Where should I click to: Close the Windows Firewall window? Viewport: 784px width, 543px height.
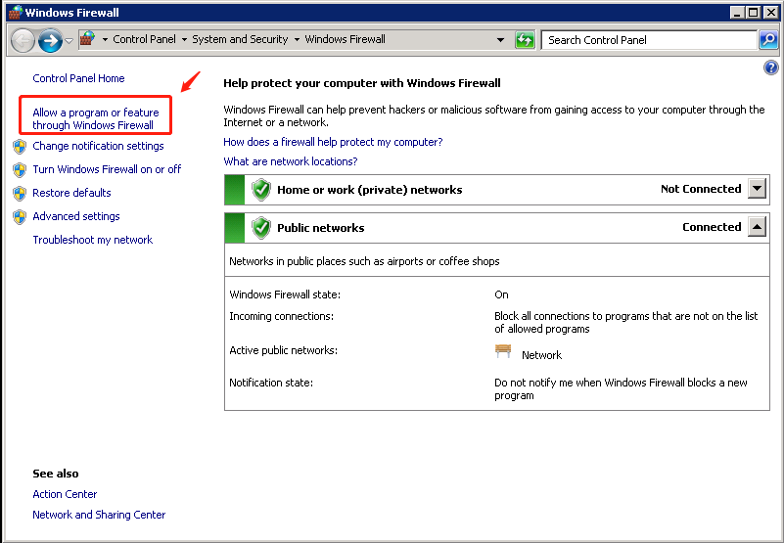770,13
